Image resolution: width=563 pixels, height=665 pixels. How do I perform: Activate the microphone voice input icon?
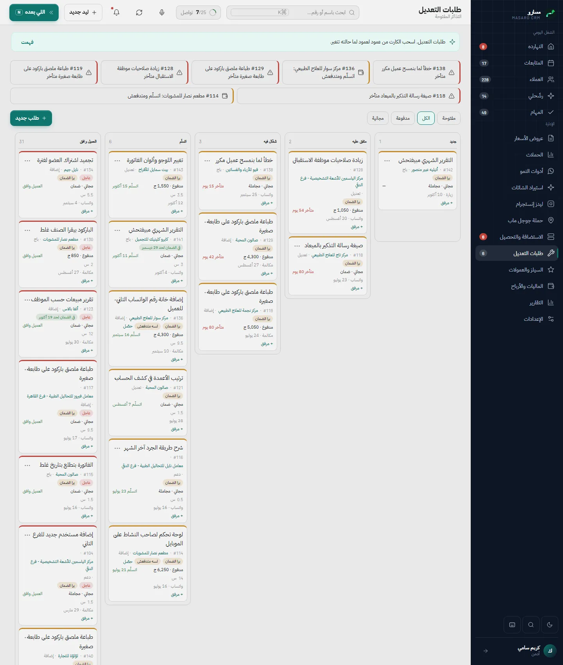pos(162,13)
